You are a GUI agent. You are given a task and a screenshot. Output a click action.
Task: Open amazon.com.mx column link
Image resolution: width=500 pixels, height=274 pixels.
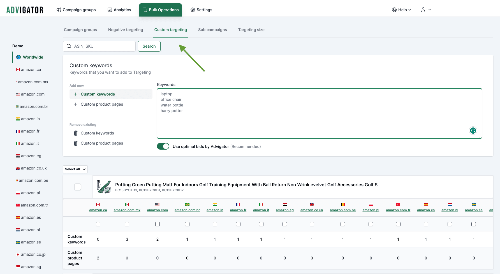[127, 210]
